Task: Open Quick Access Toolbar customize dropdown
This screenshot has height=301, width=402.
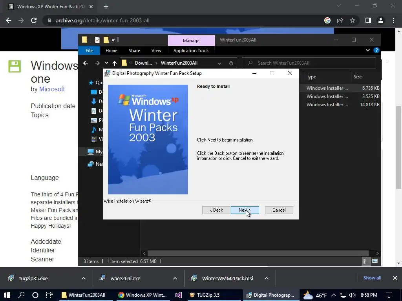Action: point(113,40)
